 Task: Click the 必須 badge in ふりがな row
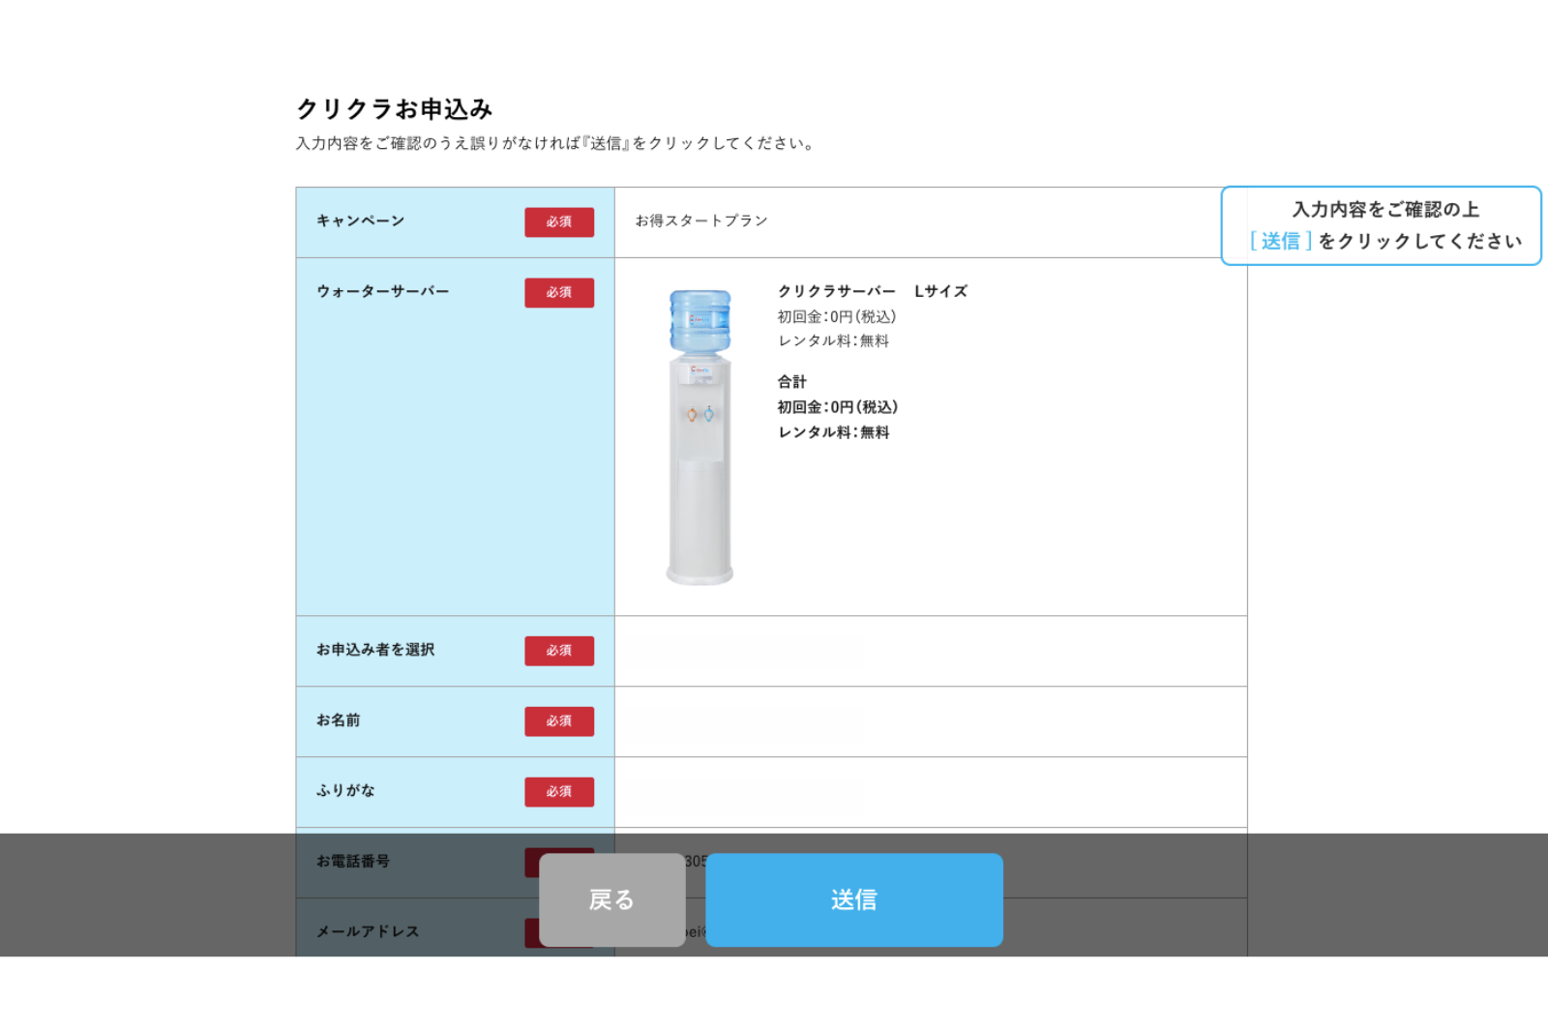click(x=559, y=792)
